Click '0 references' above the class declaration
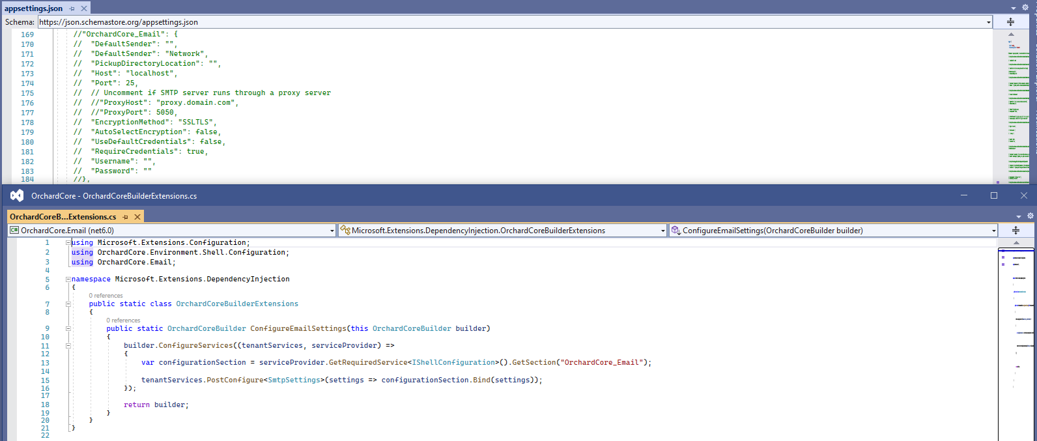Screen dimensions: 1037x441 (x=106, y=296)
